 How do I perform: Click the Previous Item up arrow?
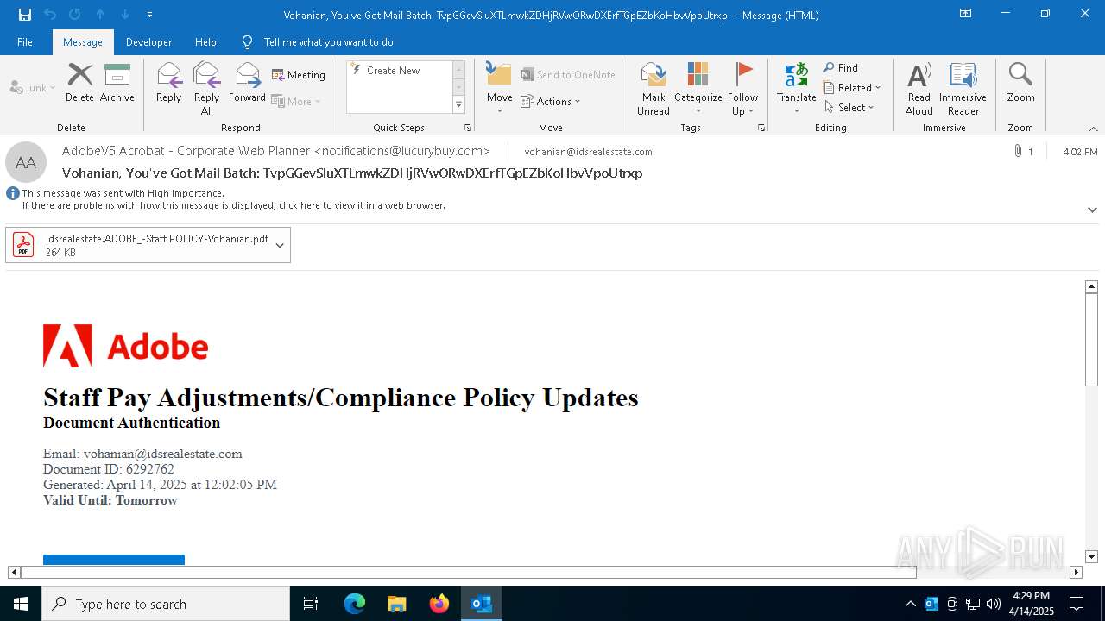tap(100, 15)
